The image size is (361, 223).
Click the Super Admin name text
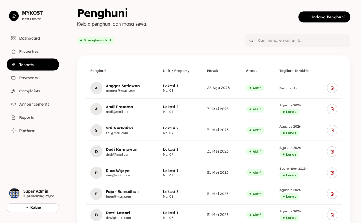click(36, 191)
